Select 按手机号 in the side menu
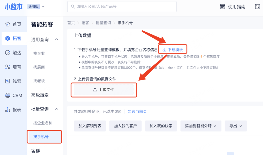 [41, 137]
